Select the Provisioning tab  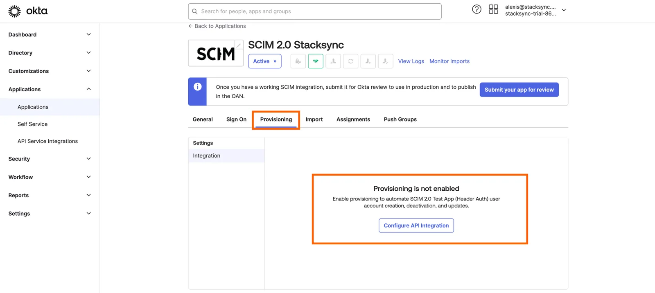276,119
